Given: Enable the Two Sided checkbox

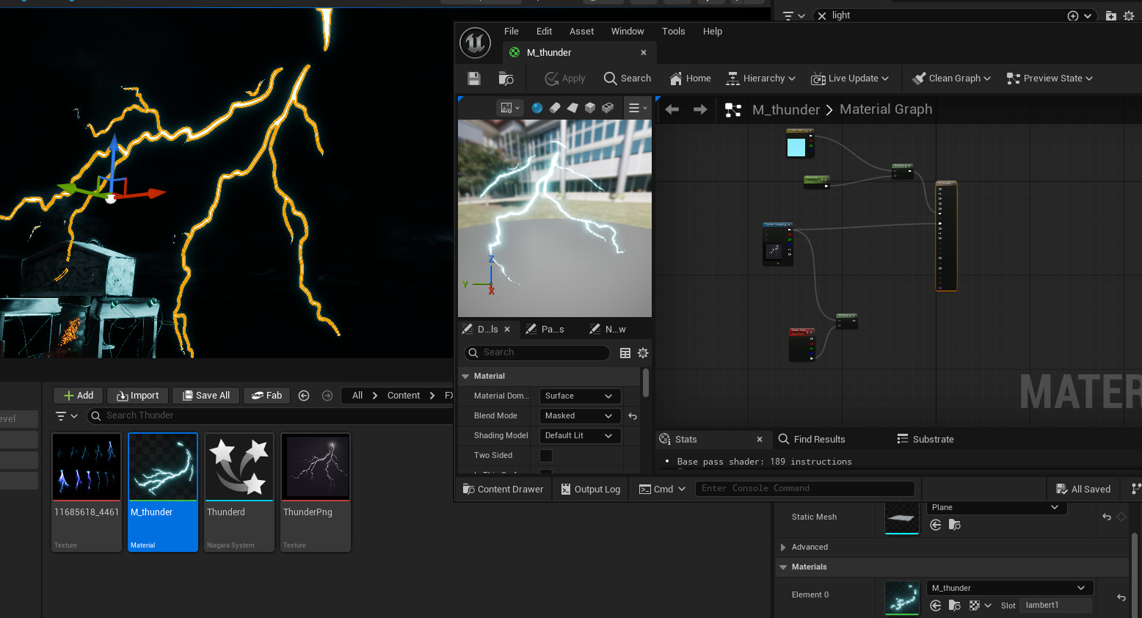Looking at the screenshot, I should [x=546, y=456].
